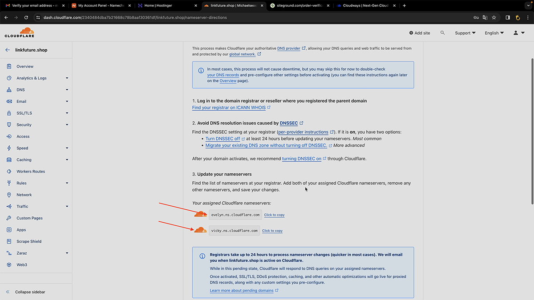The width and height of the screenshot is (534, 300).
Task: Click the Caching drive icon
Action: (x=9, y=160)
